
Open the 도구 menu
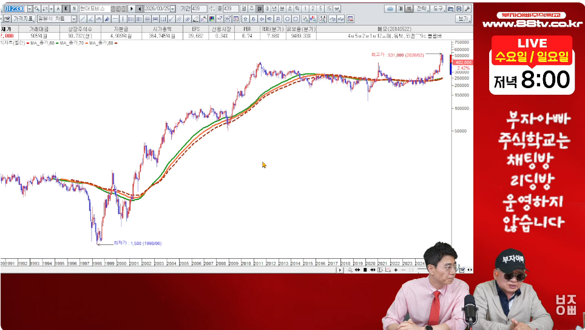[x=438, y=9]
